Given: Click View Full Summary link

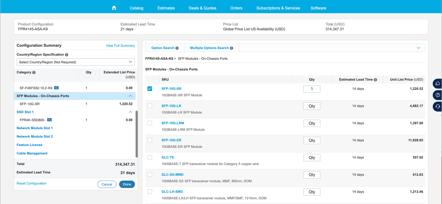Looking at the screenshot, I should click(x=120, y=46).
